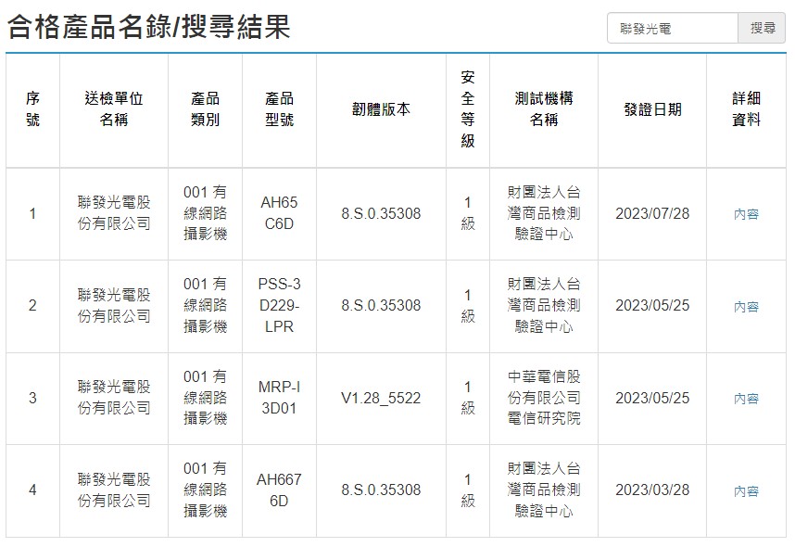The image size is (795, 547).
Task: Click the 送檢單位名稱 column header
Action: click(x=114, y=109)
